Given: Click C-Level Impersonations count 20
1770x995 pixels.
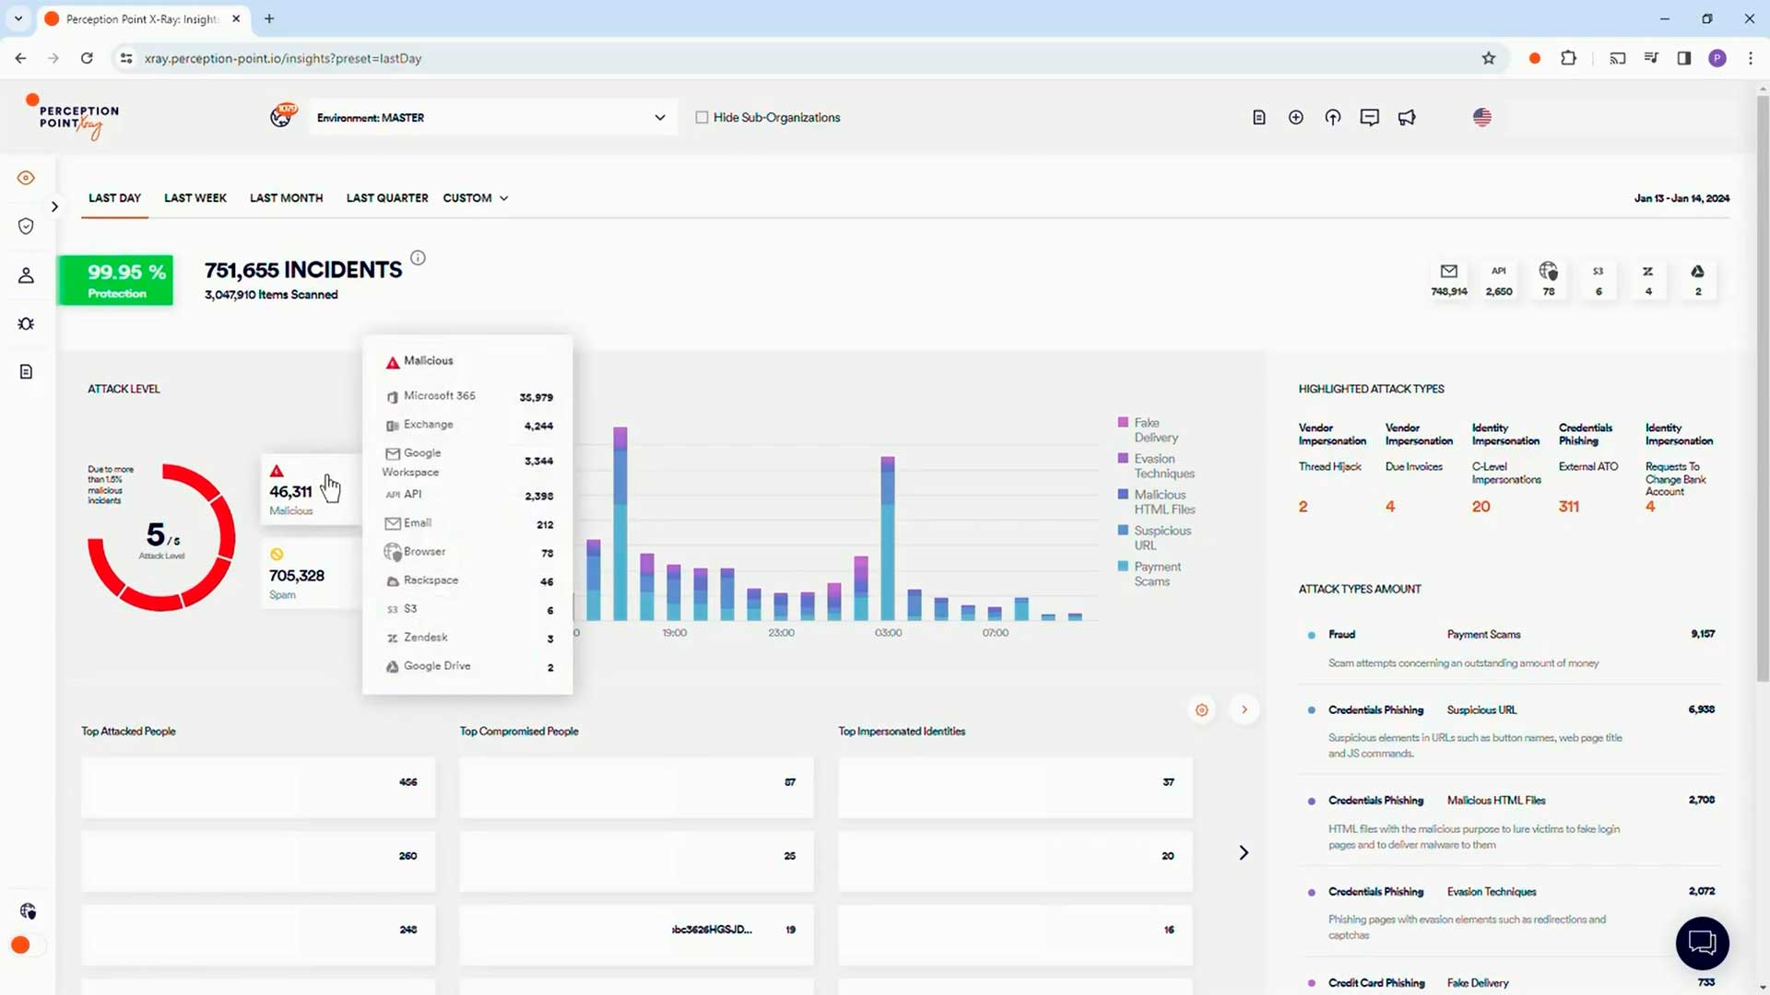Looking at the screenshot, I should pyautogui.click(x=1481, y=507).
